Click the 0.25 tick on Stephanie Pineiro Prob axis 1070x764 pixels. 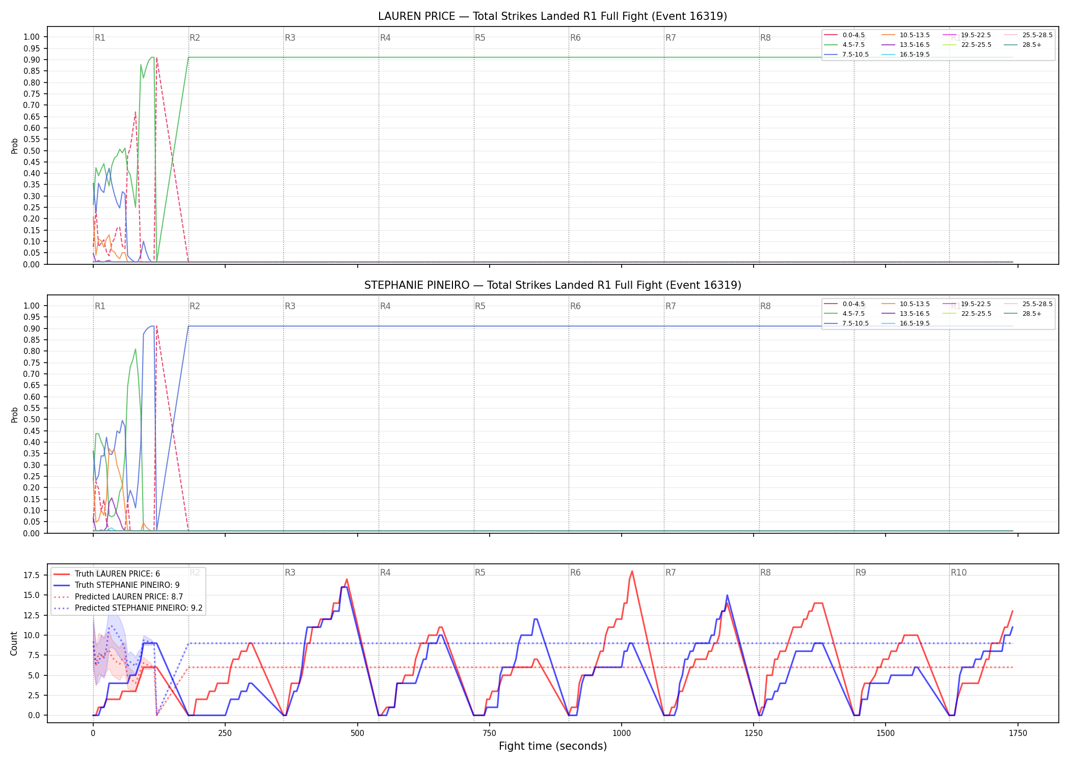pos(32,476)
